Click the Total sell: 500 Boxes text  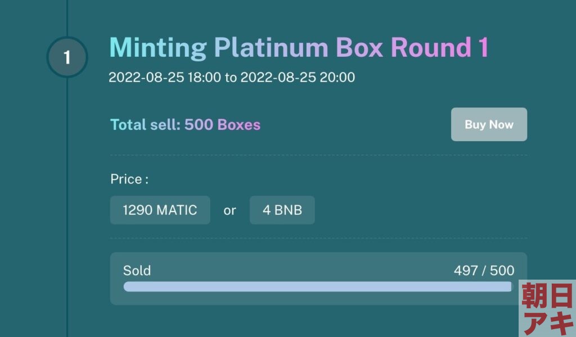185,124
